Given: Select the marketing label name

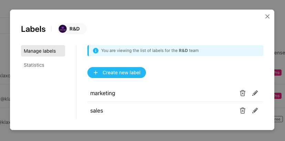Looking at the screenshot, I should tap(103, 93).
